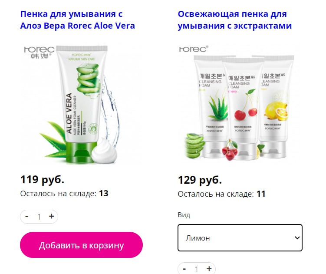
Task: Click the 129 руб. price
Action: [200, 180]
